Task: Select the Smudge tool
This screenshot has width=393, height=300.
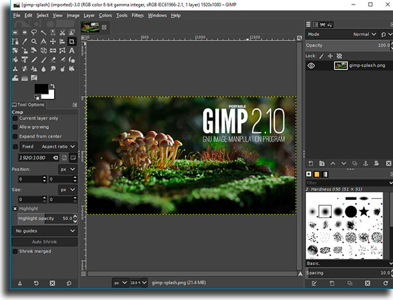Action: pyautogui.click(x=53, y=69)
